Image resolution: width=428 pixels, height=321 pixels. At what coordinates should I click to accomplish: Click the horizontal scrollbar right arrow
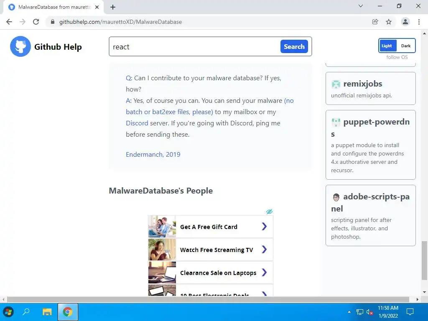(x=418, y=299)
